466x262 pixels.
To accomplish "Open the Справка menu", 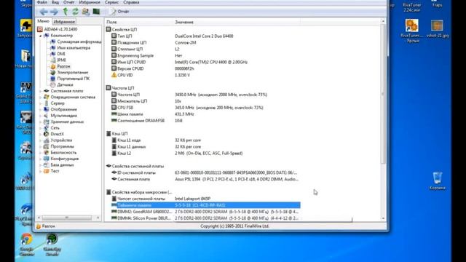I will [x=131, y=2].
